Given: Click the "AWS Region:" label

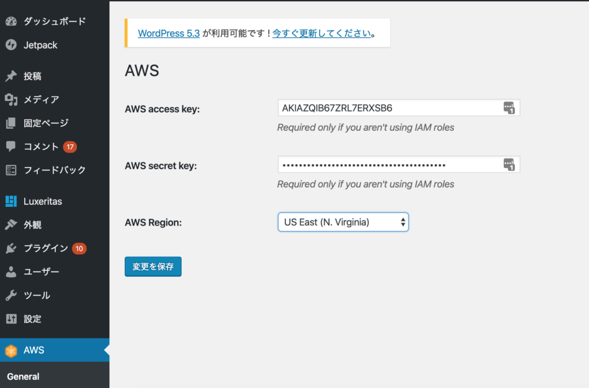Looking at the screenshot, I should (153, 223).
